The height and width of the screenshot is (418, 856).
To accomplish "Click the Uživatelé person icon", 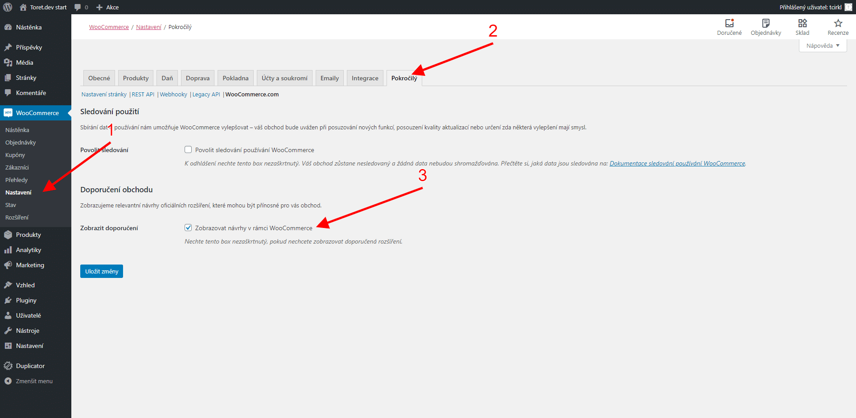I will point(8,315).
